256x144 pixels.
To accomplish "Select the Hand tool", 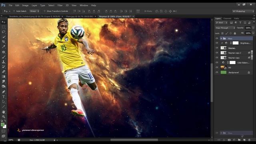I will (4, 112).
